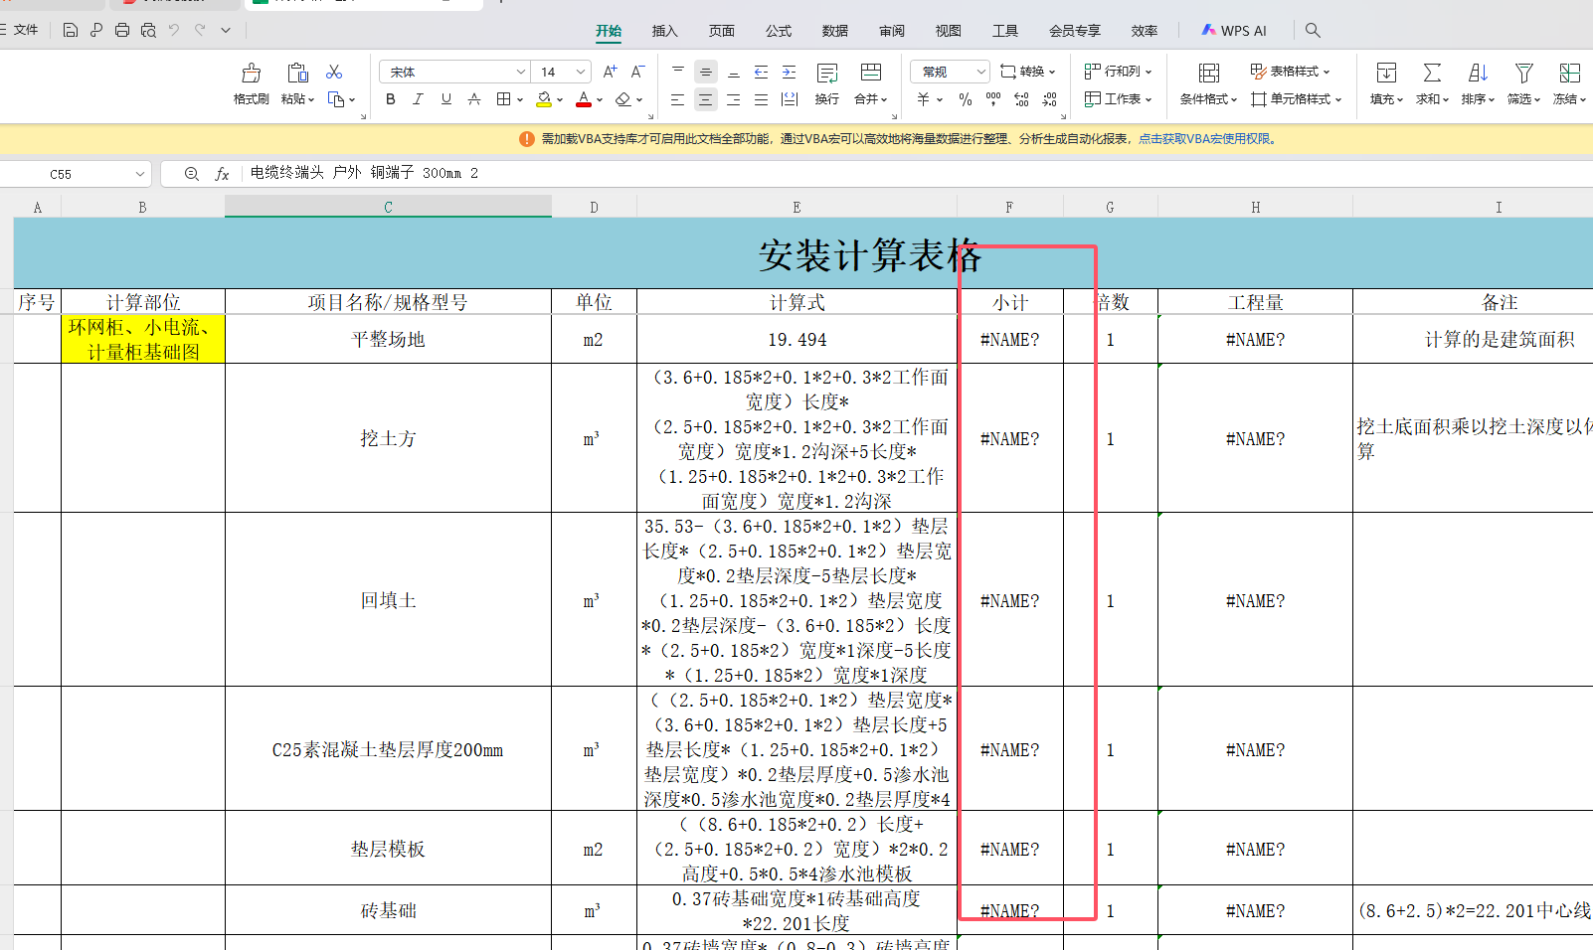
Task: Click the justify alignment icon
Action: pyautogui.click(x=761, y=99)
